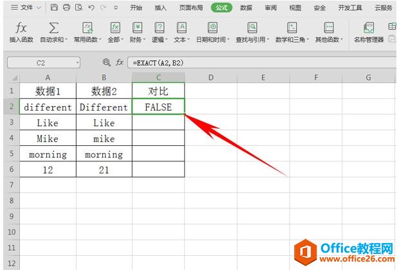
Task: Switch to the 云服务 (Cloud) tab
Action: click(x=384, y=8)
